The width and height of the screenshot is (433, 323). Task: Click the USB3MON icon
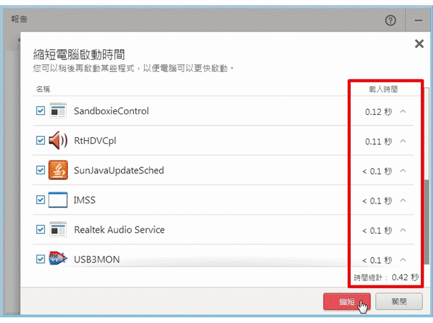coord(58,258)
